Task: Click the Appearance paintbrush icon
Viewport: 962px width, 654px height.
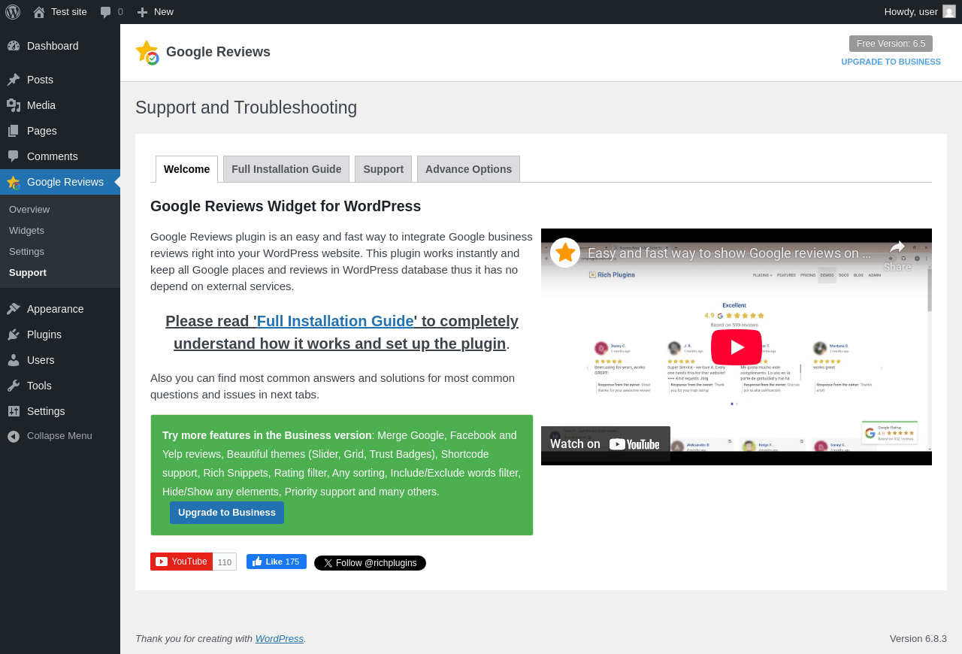Action: tap(14, 309)
